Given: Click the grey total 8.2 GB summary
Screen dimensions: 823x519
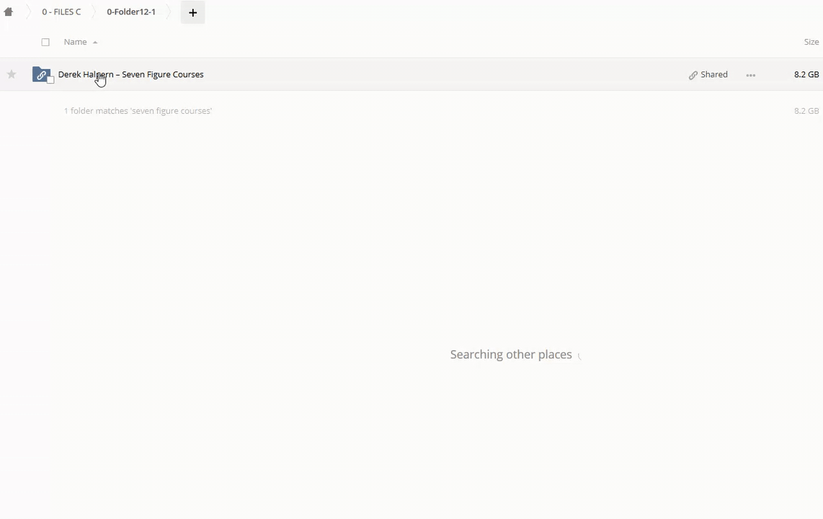Looking at the screenshot, I should (806, 111).
